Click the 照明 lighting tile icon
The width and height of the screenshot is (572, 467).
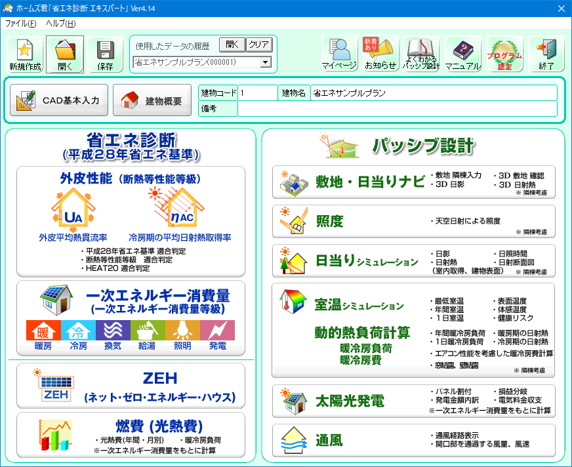[182, 331]
